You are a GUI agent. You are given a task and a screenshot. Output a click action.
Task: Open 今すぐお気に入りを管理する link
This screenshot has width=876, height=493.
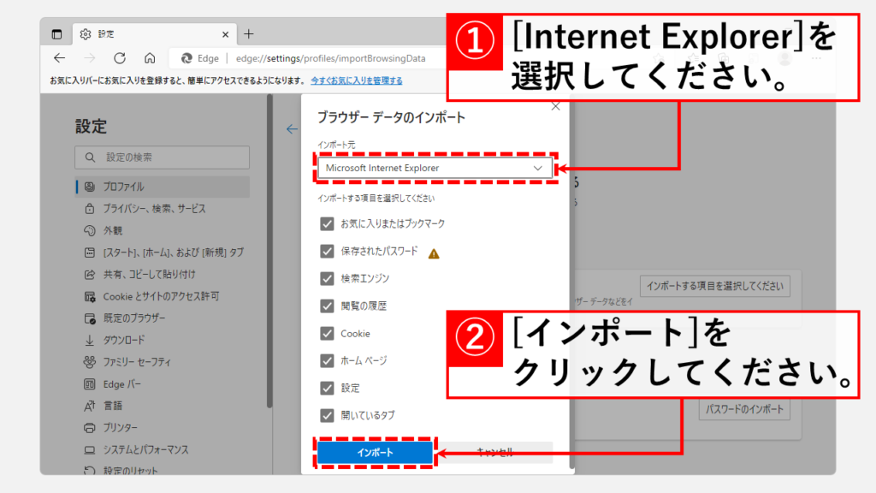(x=357, y=80)
